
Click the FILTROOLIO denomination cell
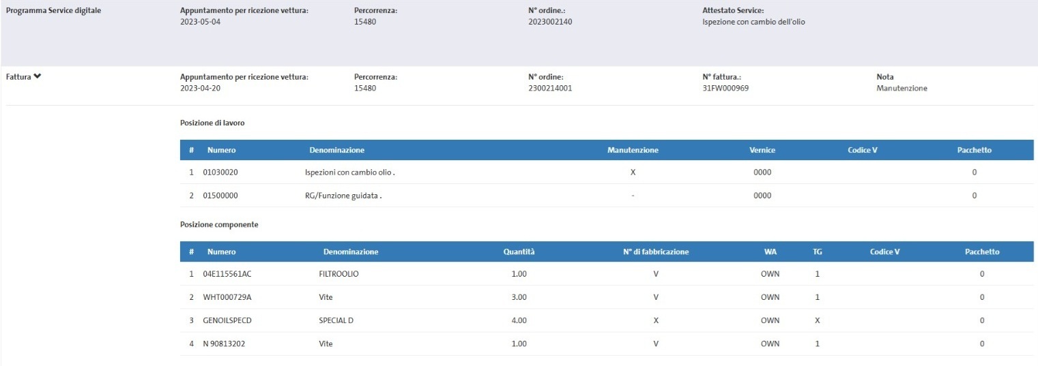(338, 274)
